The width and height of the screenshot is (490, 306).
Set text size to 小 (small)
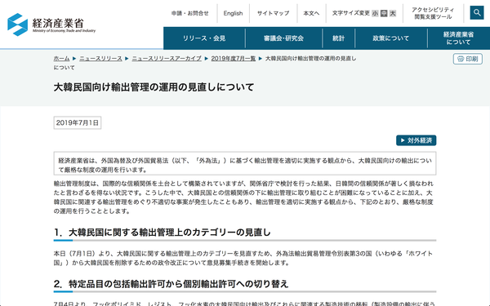point(375,13)
